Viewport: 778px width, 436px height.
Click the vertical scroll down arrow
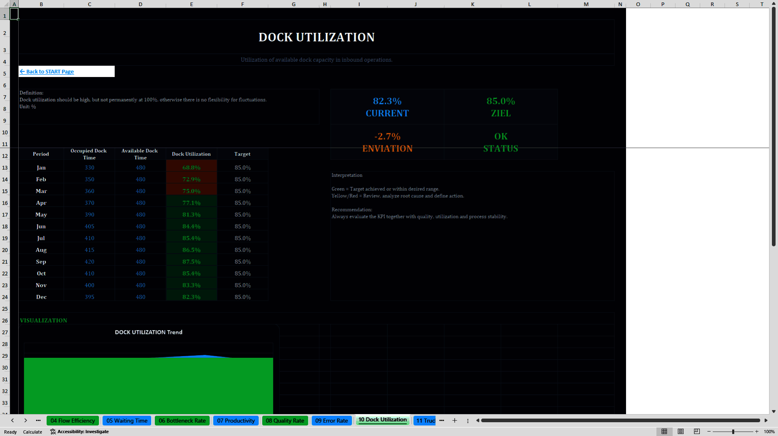pyautogui.click(x=774, y=411)
